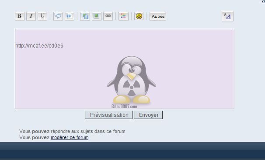Open the host-an-image tool with floppy disk icon
Screen dimensions: 265x160
85,16
